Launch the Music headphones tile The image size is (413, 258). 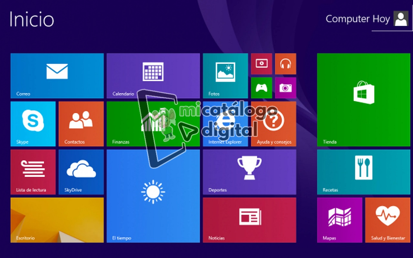[x=286, y=64]
